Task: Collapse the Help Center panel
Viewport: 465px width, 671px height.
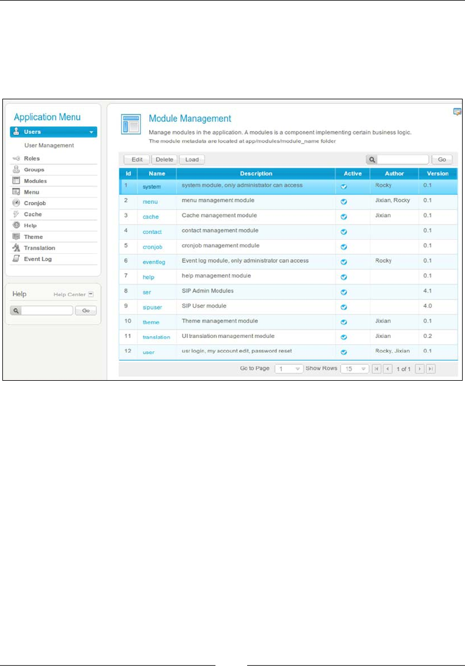Action: [90, 294]
